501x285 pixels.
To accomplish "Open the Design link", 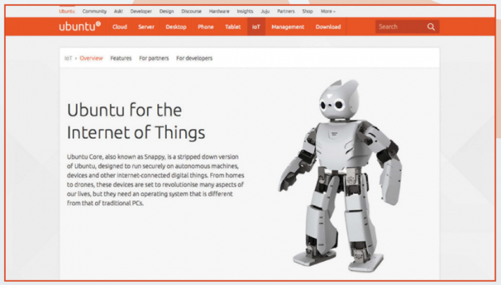I will 166,11.
